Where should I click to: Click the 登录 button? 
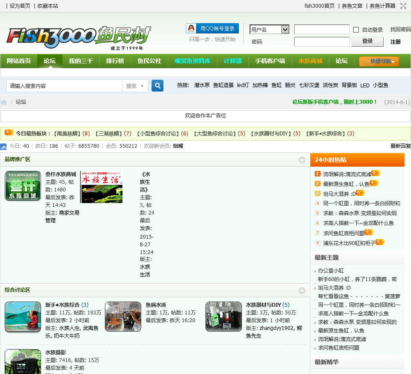point(367,42)
